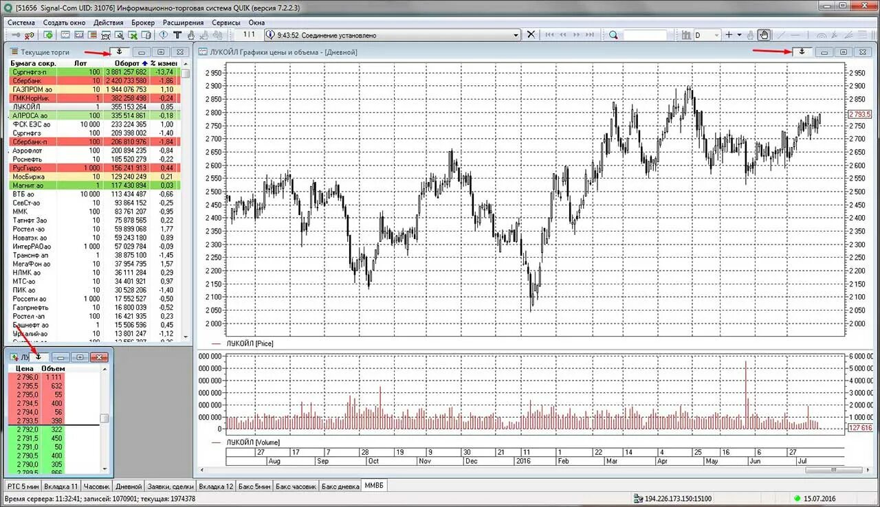Select the ММВБ tab
880x507 pixels.
375,486
